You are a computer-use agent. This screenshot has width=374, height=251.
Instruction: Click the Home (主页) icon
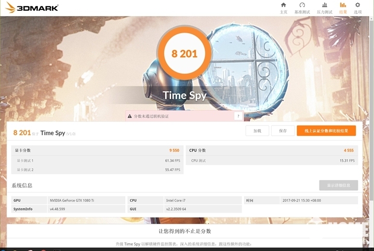(283, 5)
